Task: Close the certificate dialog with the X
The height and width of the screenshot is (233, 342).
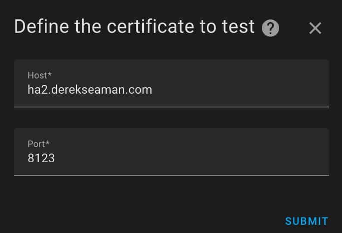Action: coord(315,28)
